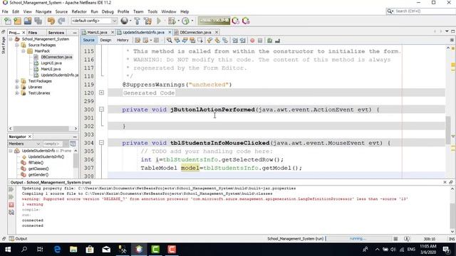Open the Window menu
This screenshot has height=256, width=456.
pyautogui.click(x=169, y=11)
